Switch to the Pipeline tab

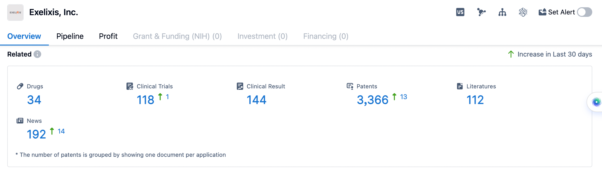tap(70, 36)
